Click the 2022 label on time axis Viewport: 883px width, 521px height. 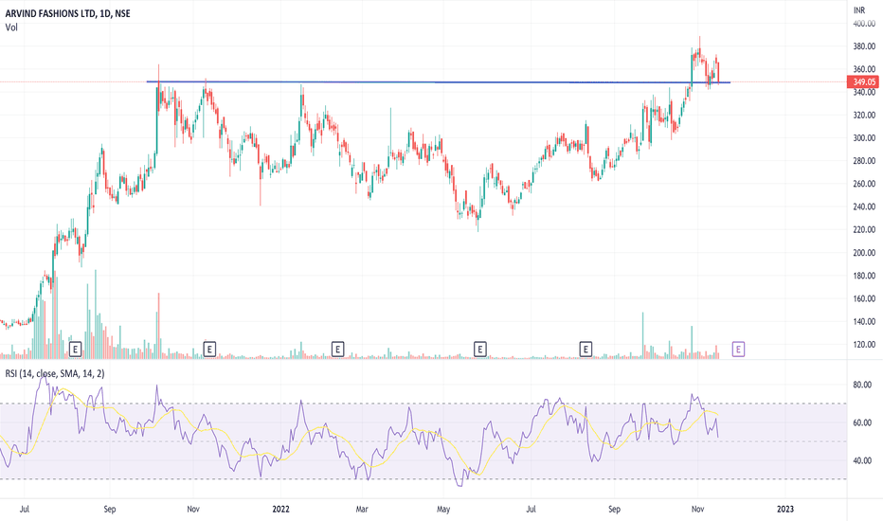coord(280,510)
